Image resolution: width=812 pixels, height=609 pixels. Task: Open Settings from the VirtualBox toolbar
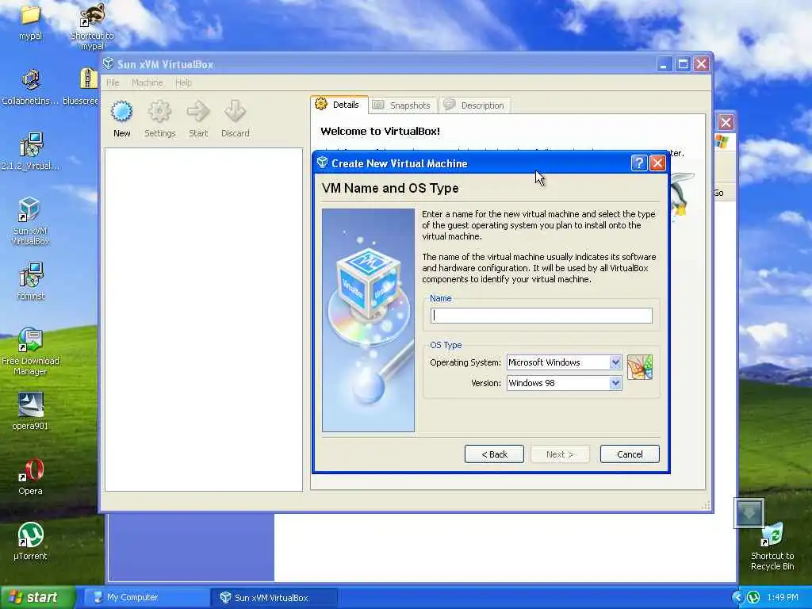159,119
